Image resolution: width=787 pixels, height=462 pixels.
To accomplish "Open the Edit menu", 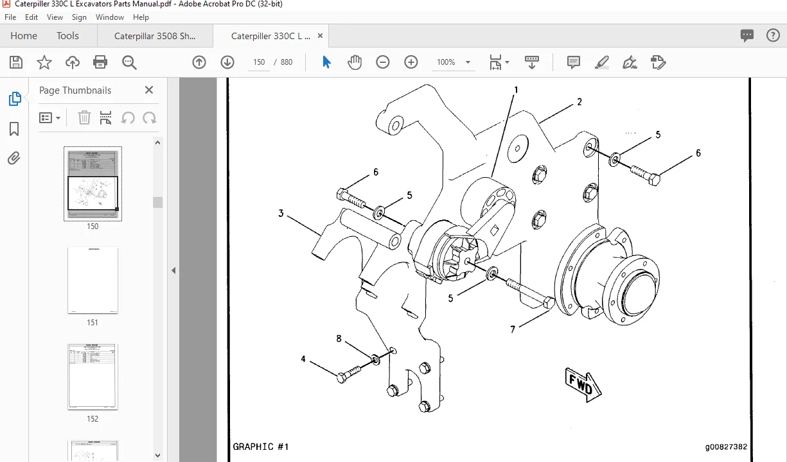I will tap(31, 17).
